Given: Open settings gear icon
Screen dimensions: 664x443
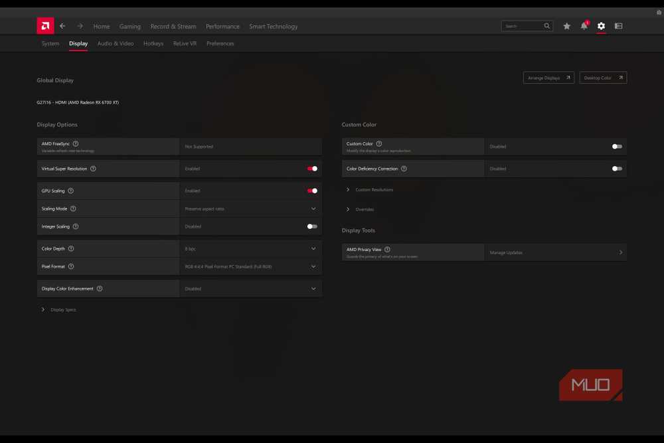Looking at the screenshot, I should [x=601, y=27].
